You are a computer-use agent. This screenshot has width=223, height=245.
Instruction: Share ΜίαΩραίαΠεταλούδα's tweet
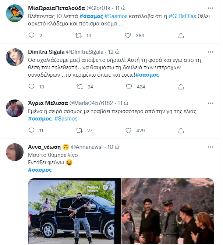(181, 35)
